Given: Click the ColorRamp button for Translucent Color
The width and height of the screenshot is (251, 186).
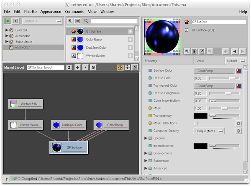Looking at the screenshot, I should (214, 86).
